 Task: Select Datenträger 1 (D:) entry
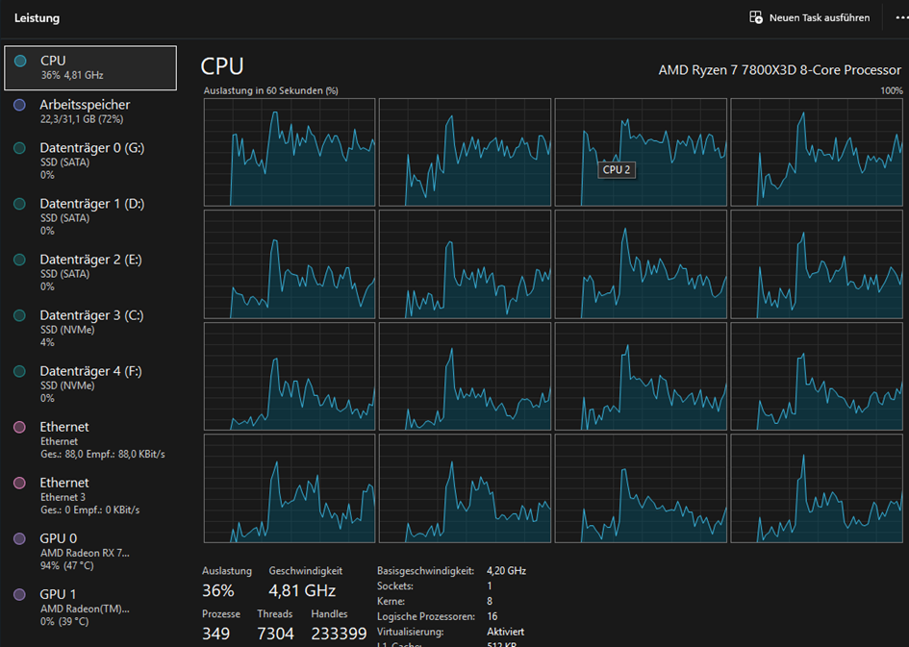click(90, 216)
